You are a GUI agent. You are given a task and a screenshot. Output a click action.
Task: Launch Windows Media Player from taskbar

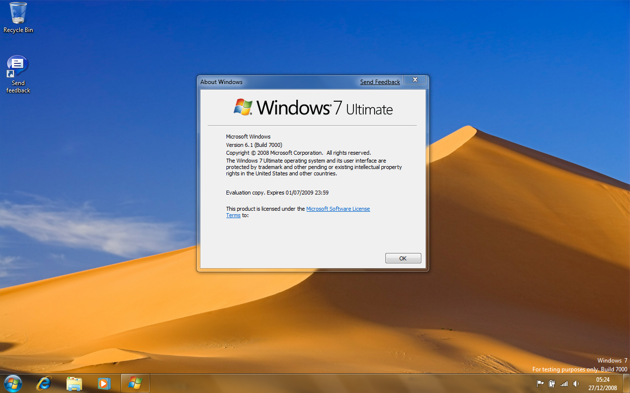pyautogui.click(x=104, y=383)
